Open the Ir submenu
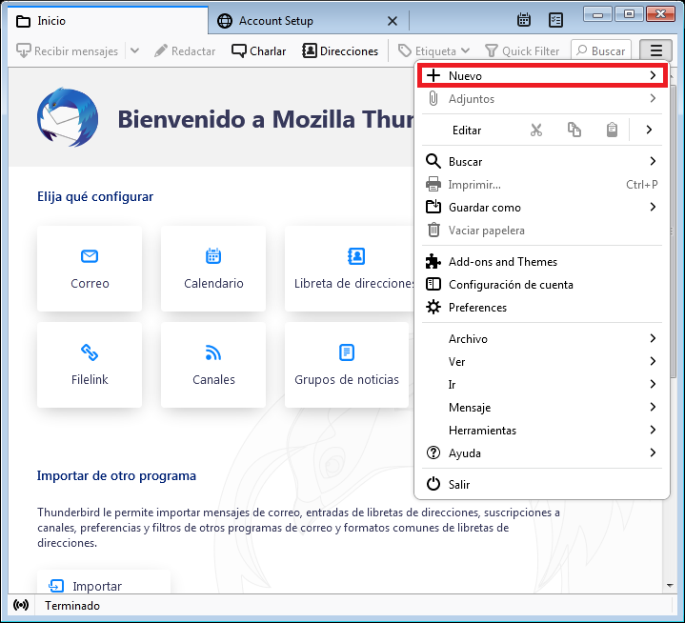 (x=542, y=385)
